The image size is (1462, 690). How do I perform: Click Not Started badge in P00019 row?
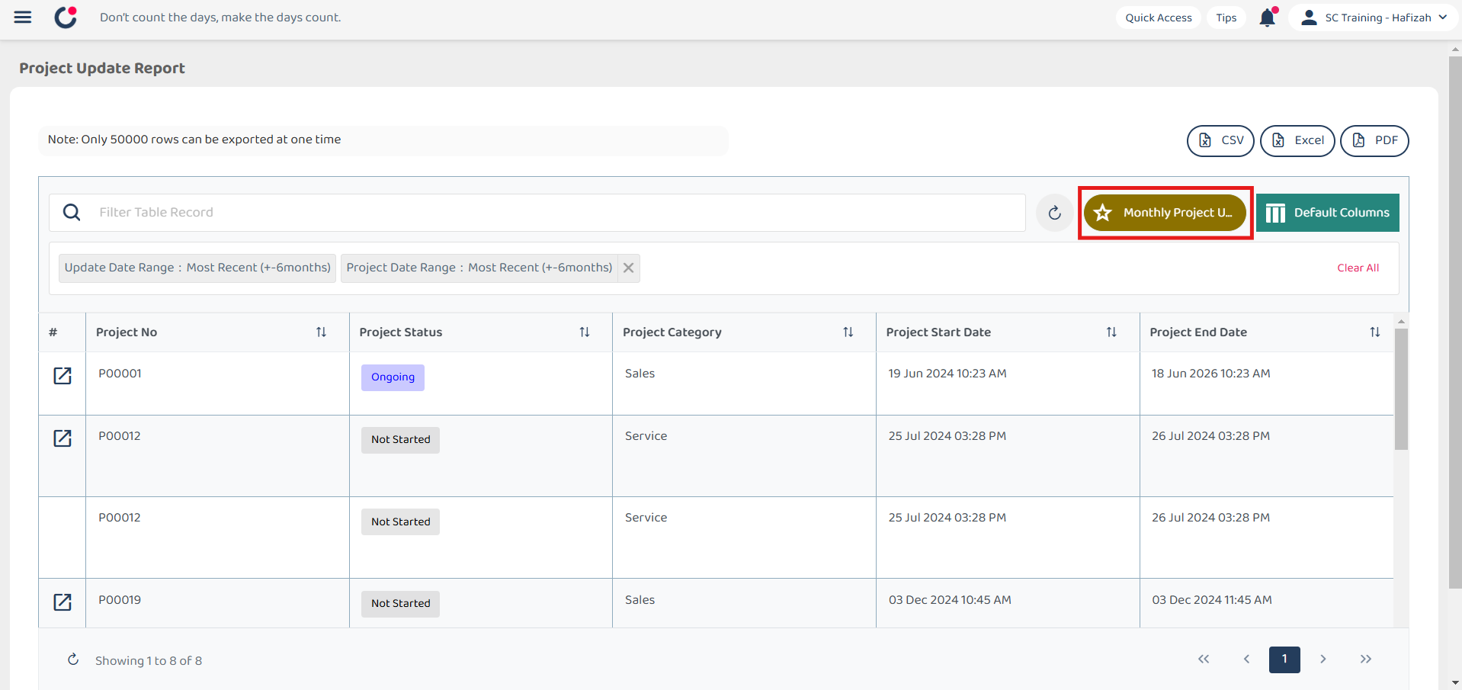click(400, 604)
